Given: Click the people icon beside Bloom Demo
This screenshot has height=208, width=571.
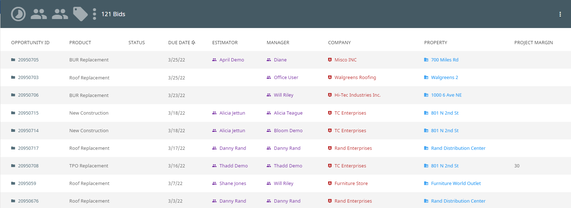Looking at the screenshot, I should click(269, 130).
